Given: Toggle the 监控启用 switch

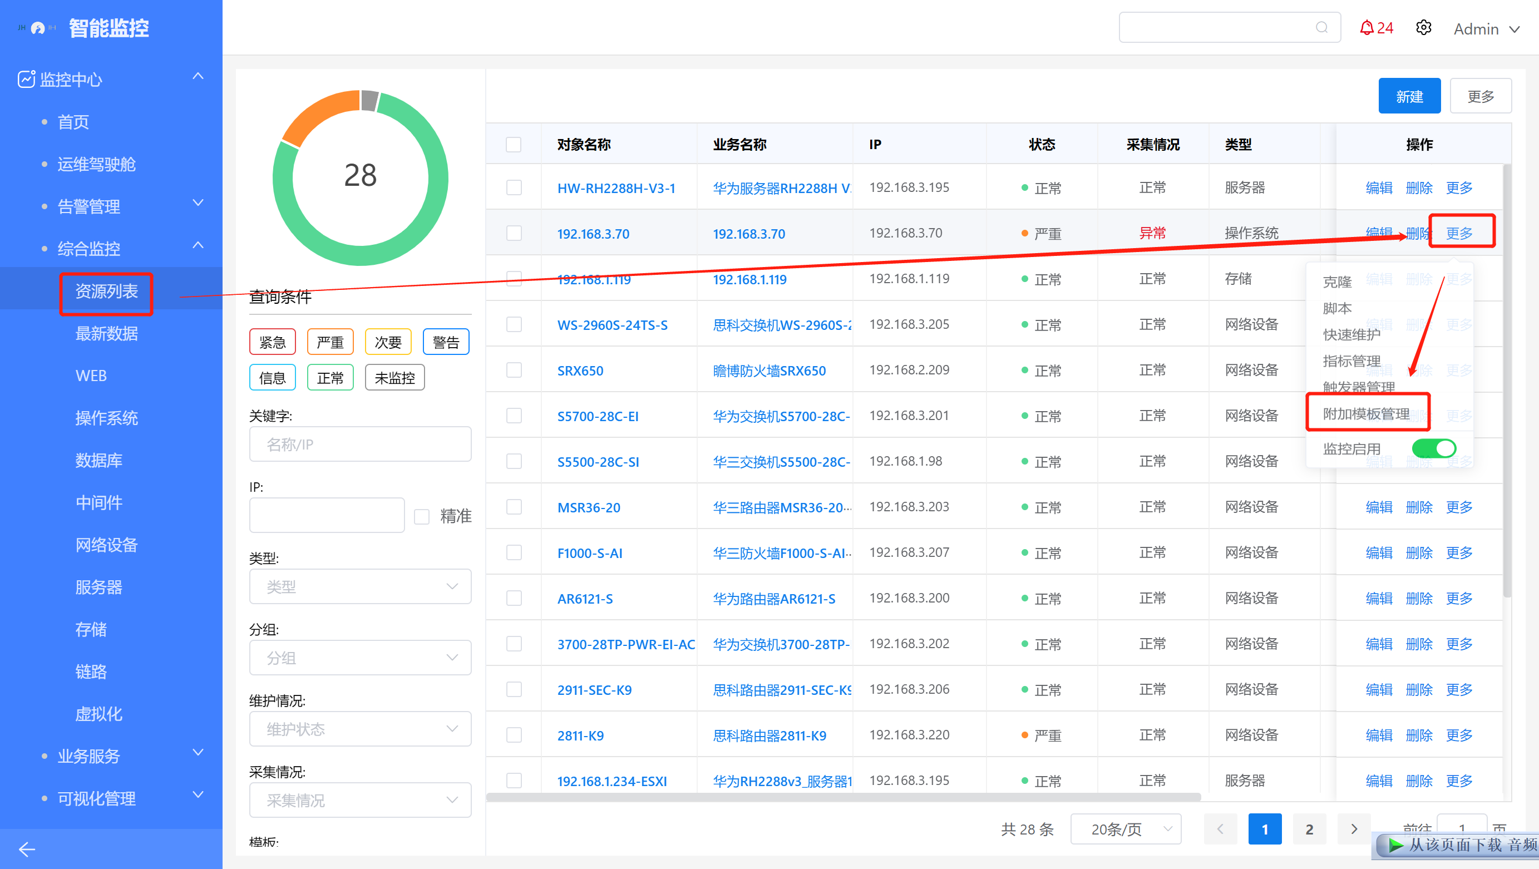Looking at the screenshot, I should click(x=1434, y=448).
